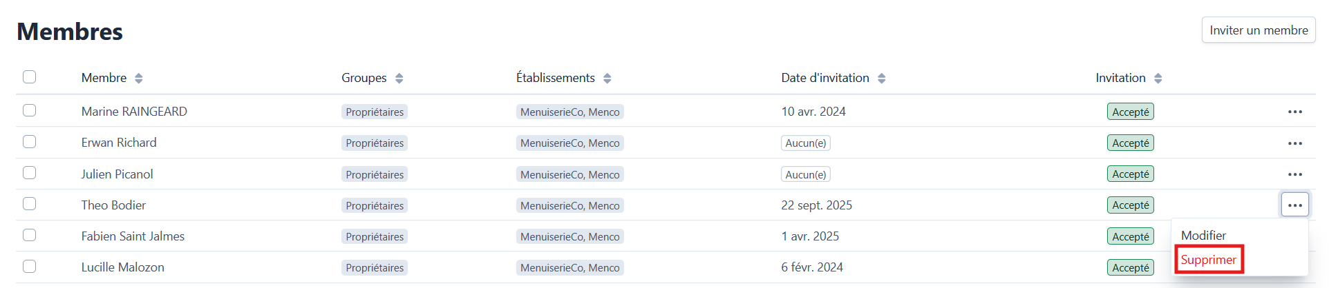
Task: Click the Accepté badge for Lucille Malozon
Action: tap(1130, 268)
